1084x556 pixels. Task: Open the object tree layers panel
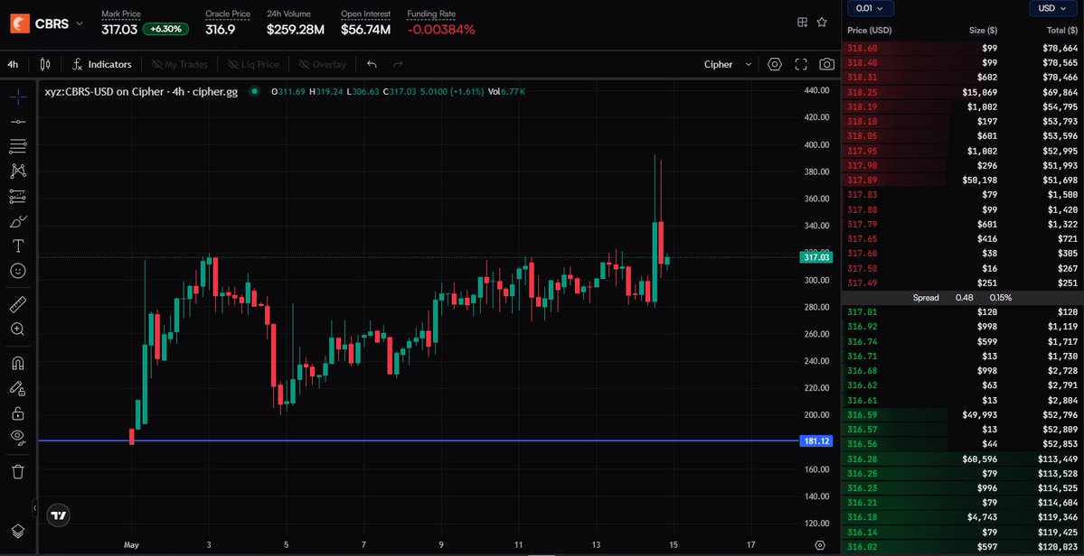coord(18,531)
